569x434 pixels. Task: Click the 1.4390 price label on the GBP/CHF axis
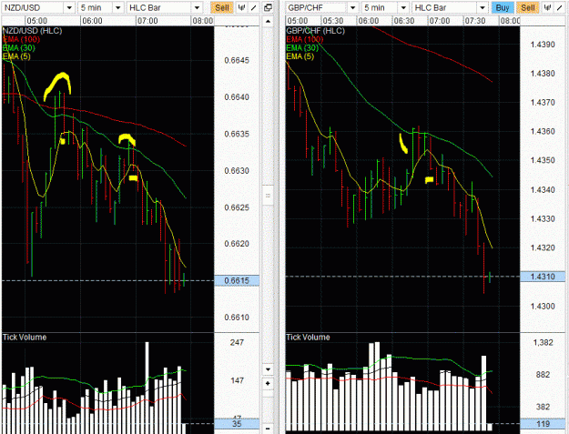(x=543, y=45)
